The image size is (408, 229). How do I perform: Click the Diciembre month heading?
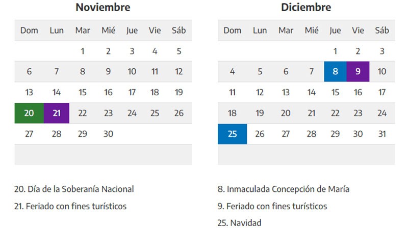click(x=306, y=8)
